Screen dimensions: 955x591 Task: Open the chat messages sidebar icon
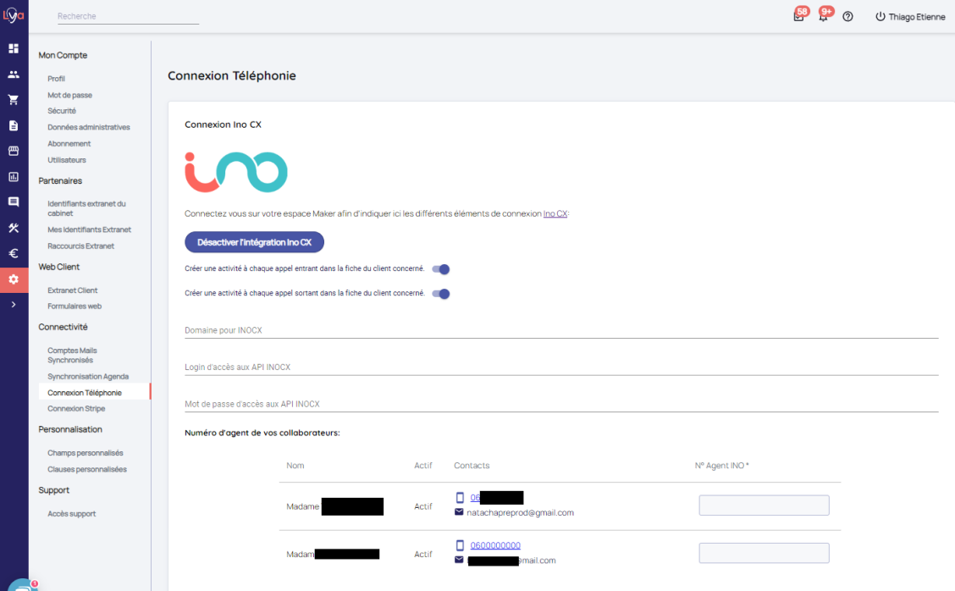tap(14, 202)
